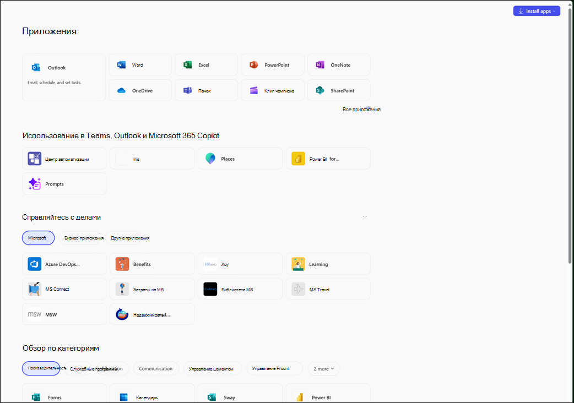Open the MSW logo icon
The width and height of the screenshot is (574, 403).
pos(34,314)
